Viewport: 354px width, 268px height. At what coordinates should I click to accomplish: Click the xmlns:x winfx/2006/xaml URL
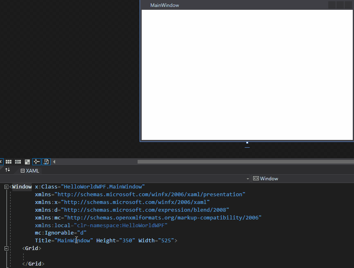135,202
